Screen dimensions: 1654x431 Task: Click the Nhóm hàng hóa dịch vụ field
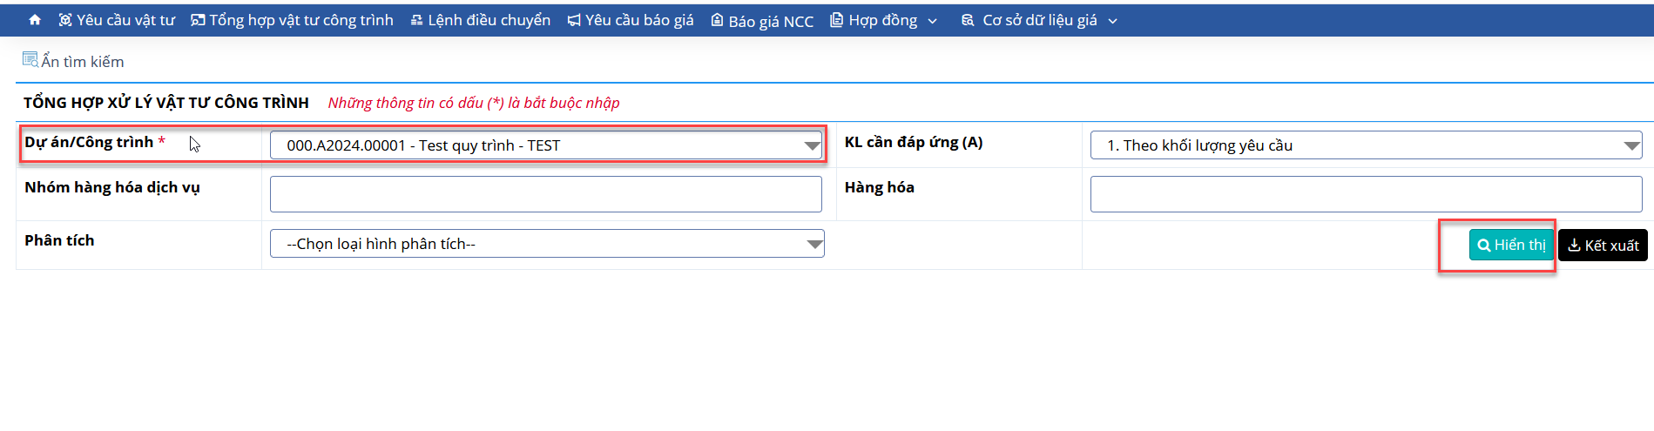pos(546,194)
